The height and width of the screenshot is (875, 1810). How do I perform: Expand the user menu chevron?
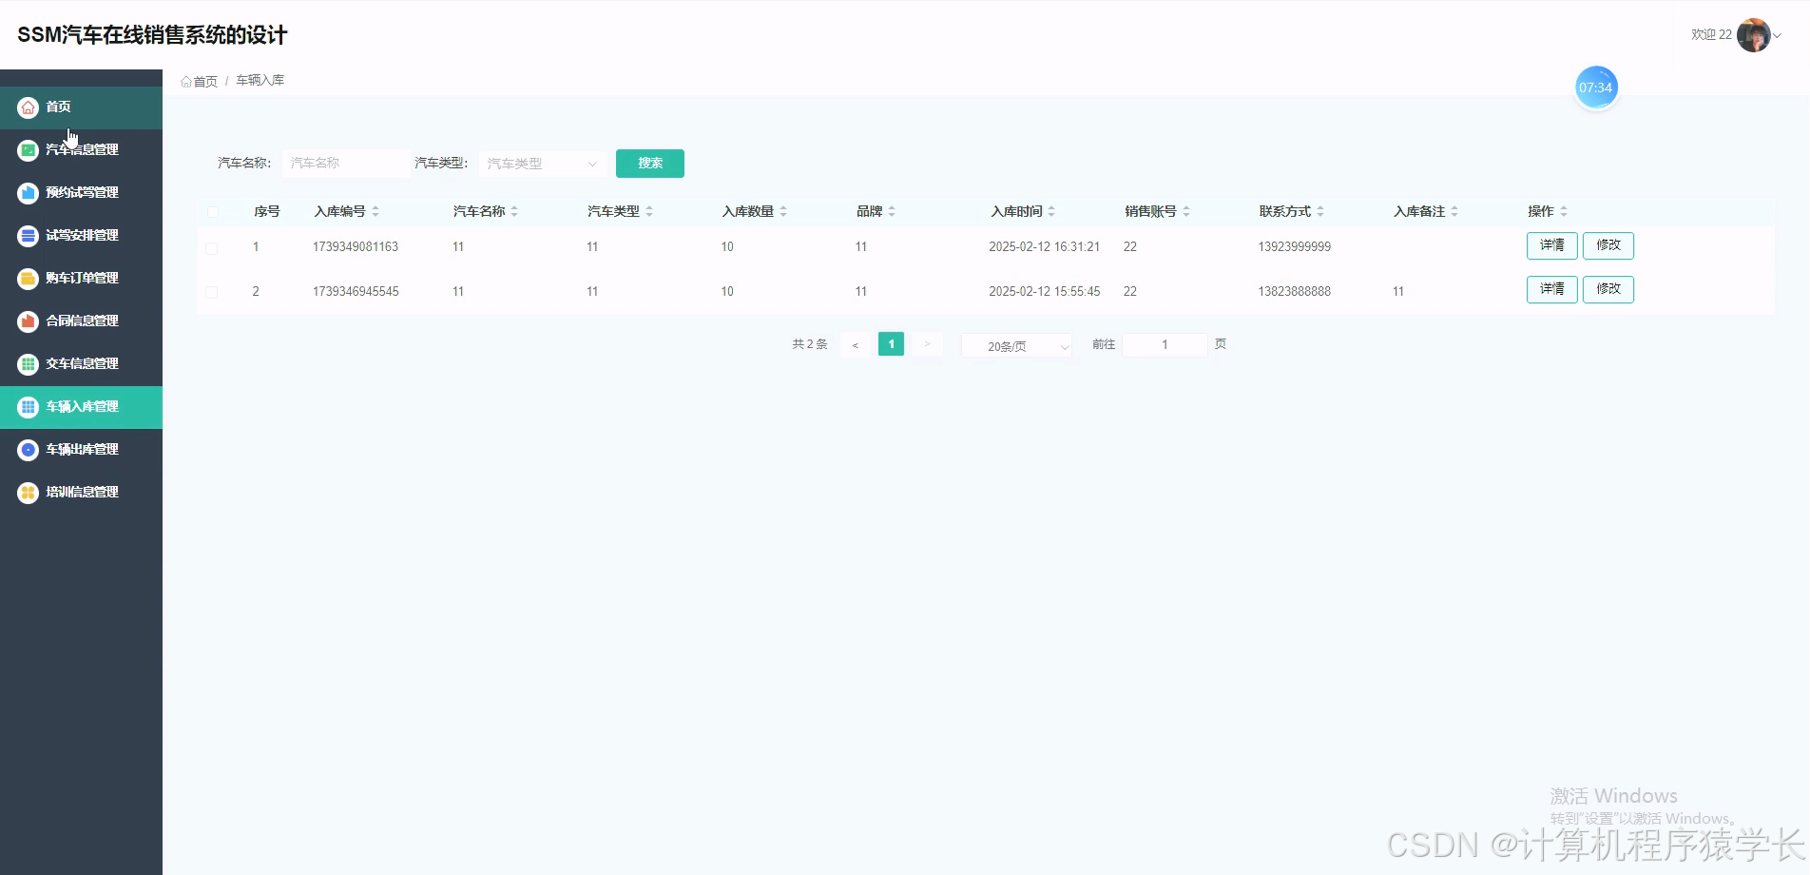click(1778, 36)
